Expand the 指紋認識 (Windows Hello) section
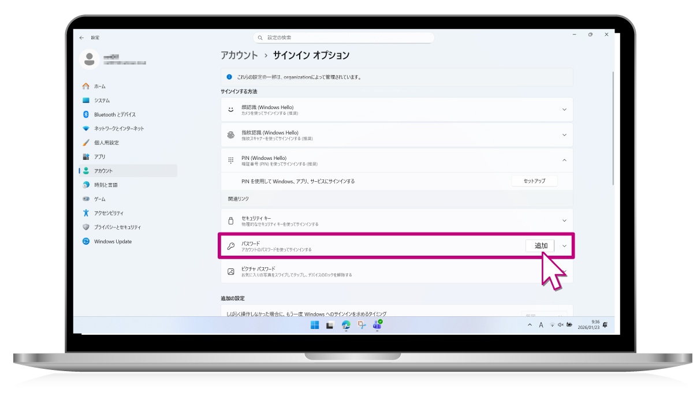The height and width of the screenshot is (404, 693). pyautogui.click(x=564, y=135)
